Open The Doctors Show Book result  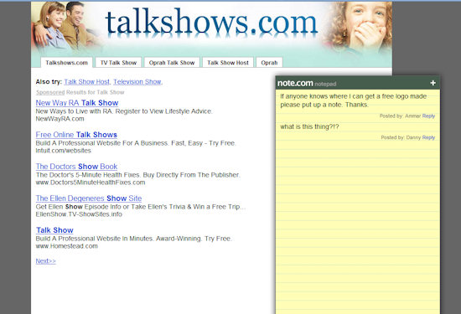click(x=76, y=167)
